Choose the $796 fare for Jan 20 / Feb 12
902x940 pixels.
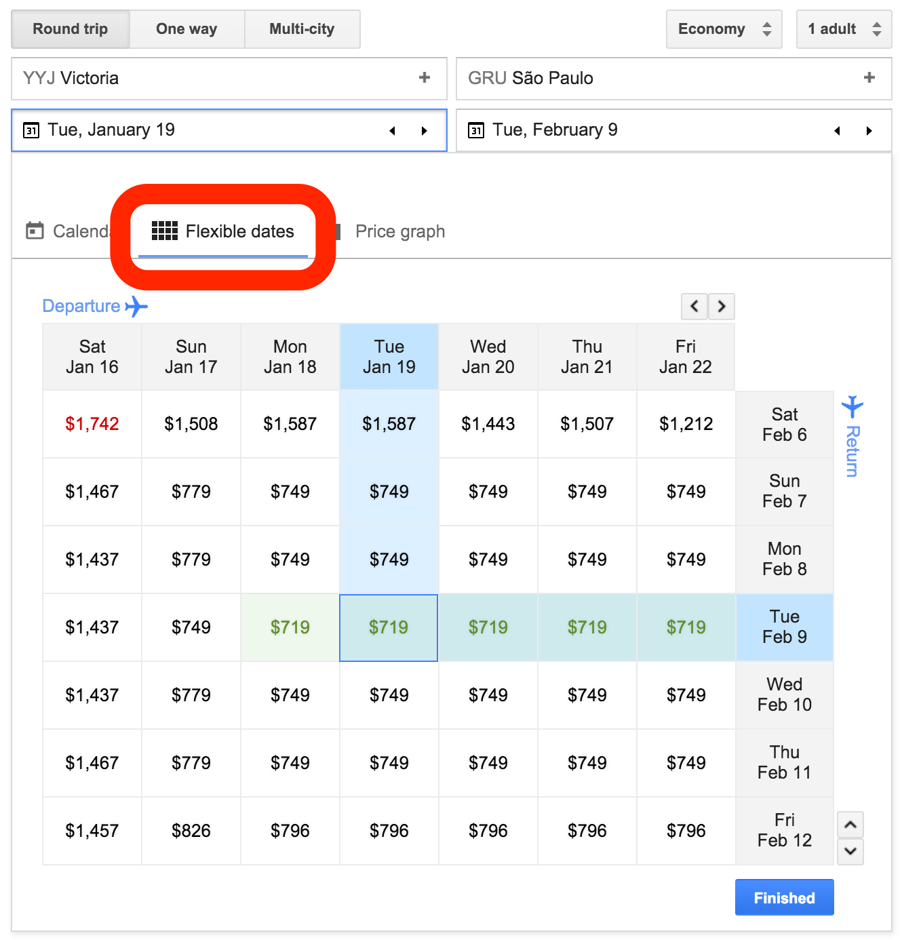click(488, 831)
